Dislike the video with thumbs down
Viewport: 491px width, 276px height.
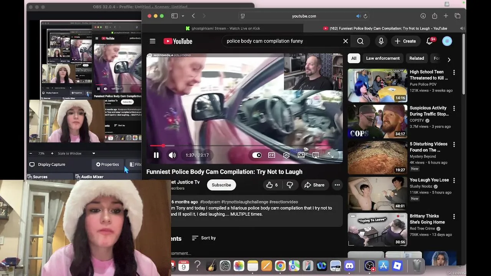(290, 185)
